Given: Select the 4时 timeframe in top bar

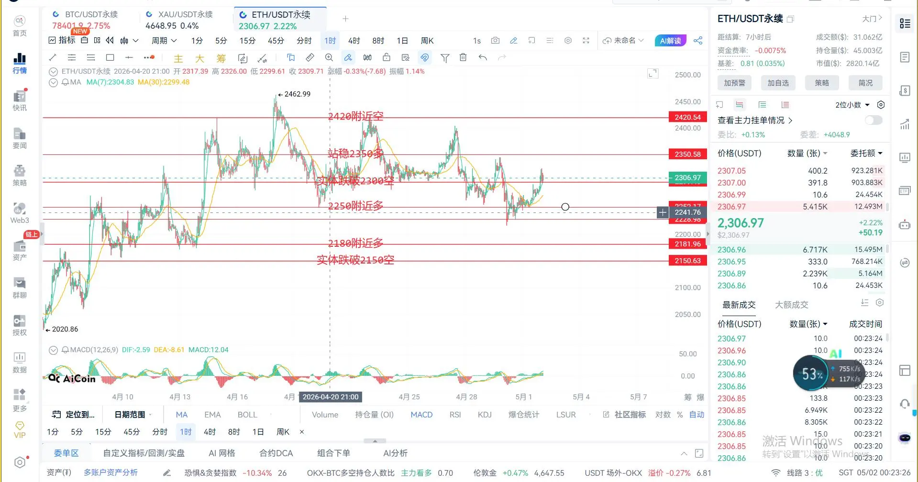Looking at the screenshot, I should (354, 41).
